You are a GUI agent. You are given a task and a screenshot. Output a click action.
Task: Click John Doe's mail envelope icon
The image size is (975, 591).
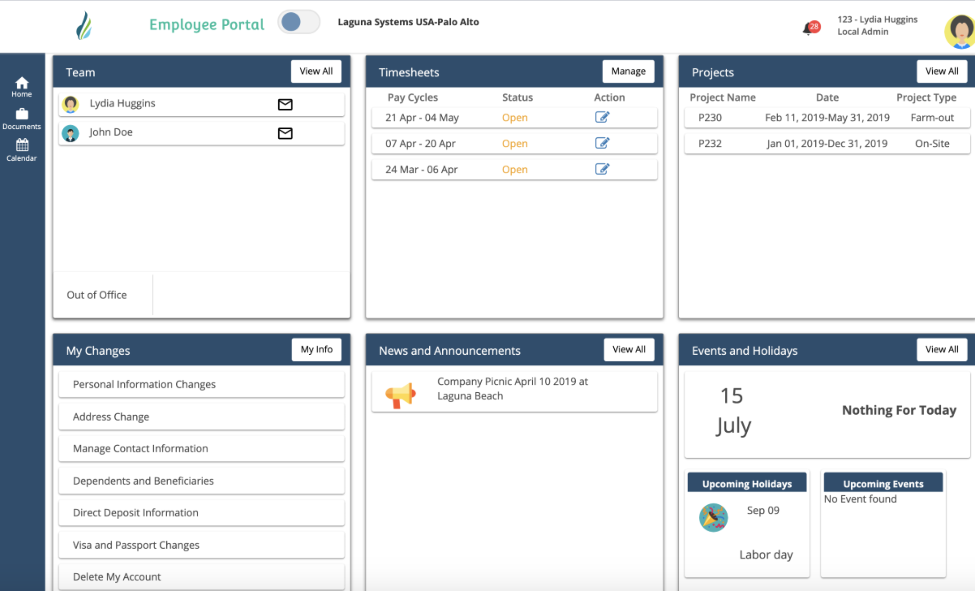click(x=285, y=133)
